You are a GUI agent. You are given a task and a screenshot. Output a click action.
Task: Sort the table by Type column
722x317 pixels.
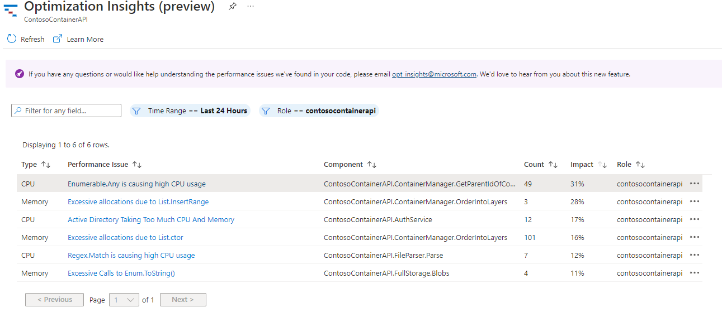(x=46, y=165)
